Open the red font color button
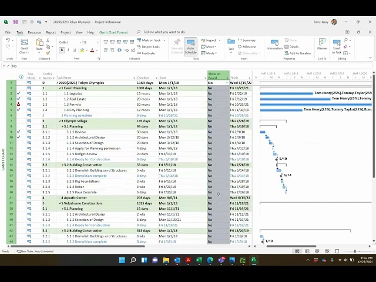 tap(92, 50)
